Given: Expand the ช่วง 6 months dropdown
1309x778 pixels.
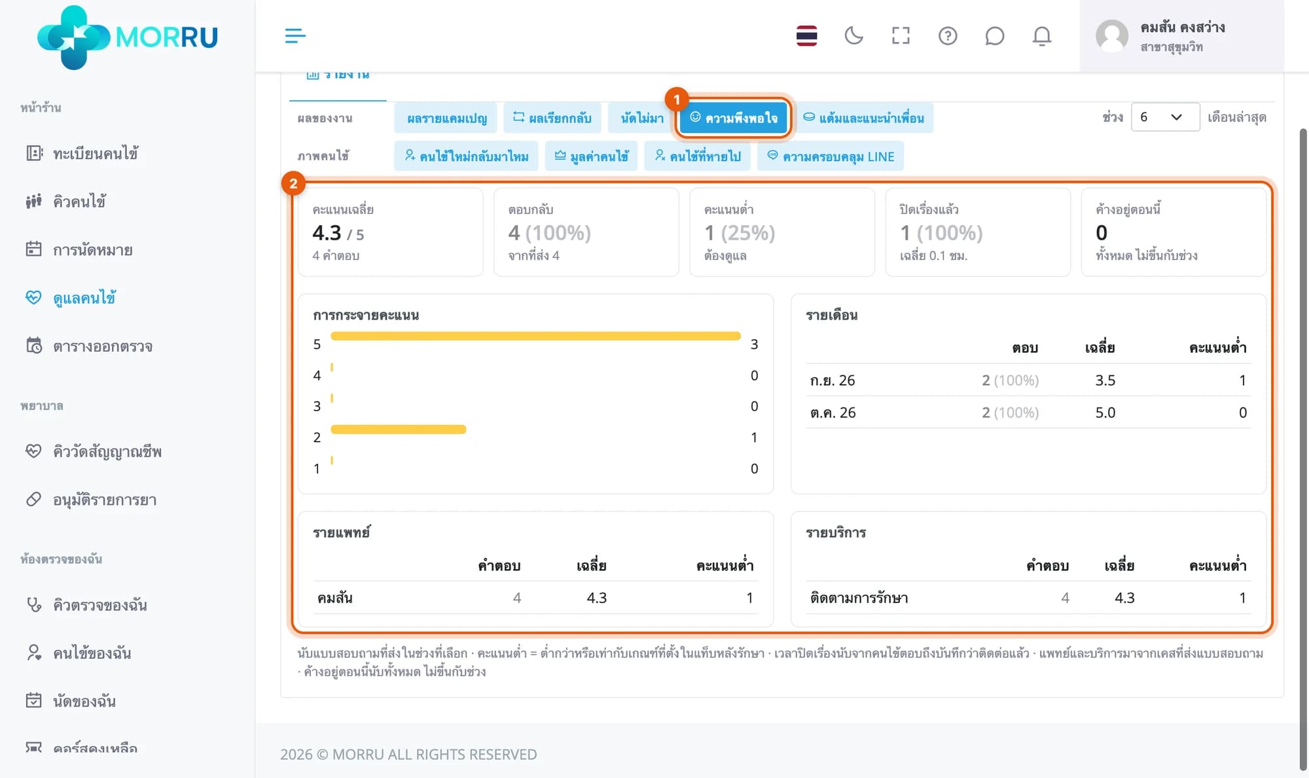Looking at the screenshot, I should tap(1165, 117).
